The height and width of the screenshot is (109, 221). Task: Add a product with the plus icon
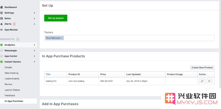pos(18,39)
